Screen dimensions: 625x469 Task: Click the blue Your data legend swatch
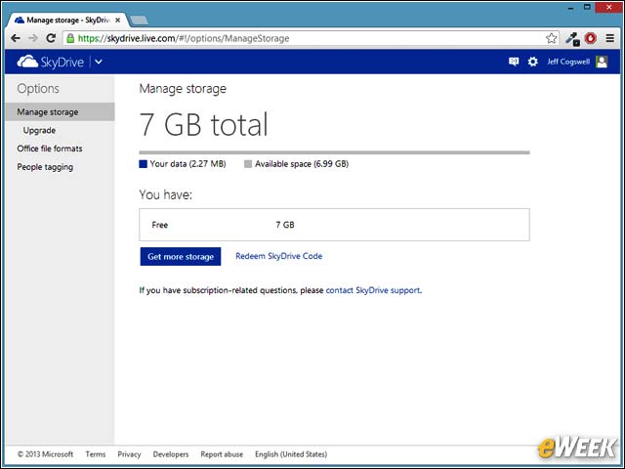click(144, 164)
